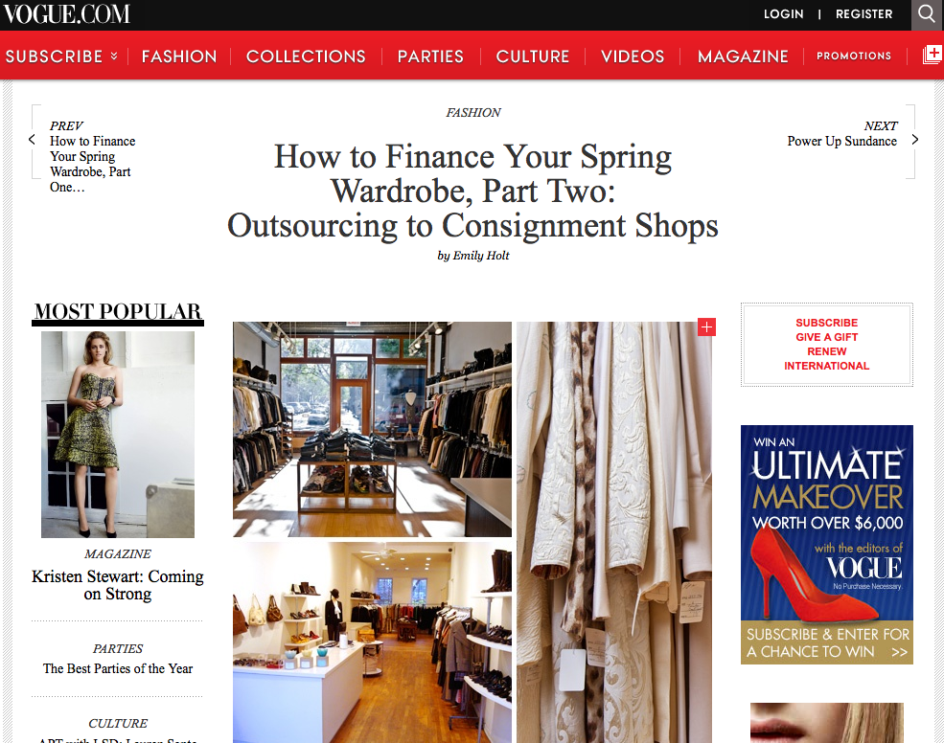
Task: Click author name Emily Holt
Action: 481,256
